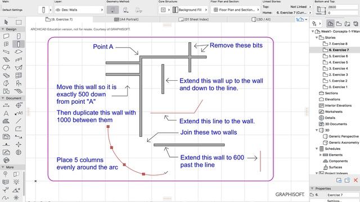Select the Fill tool

coord(6,121)
